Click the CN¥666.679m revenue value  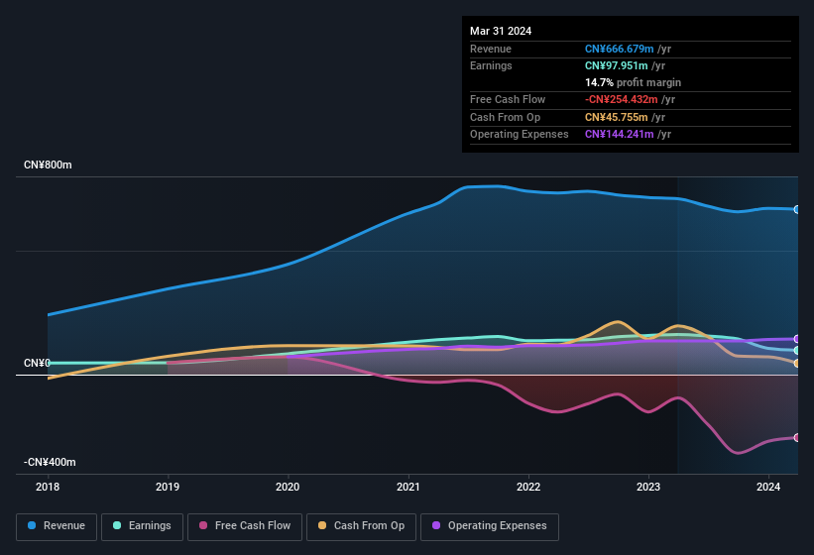[620, 49]
